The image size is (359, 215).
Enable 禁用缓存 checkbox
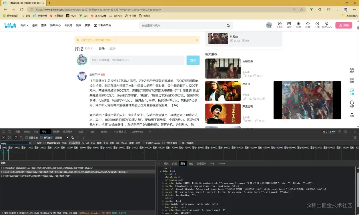point(41,138)
